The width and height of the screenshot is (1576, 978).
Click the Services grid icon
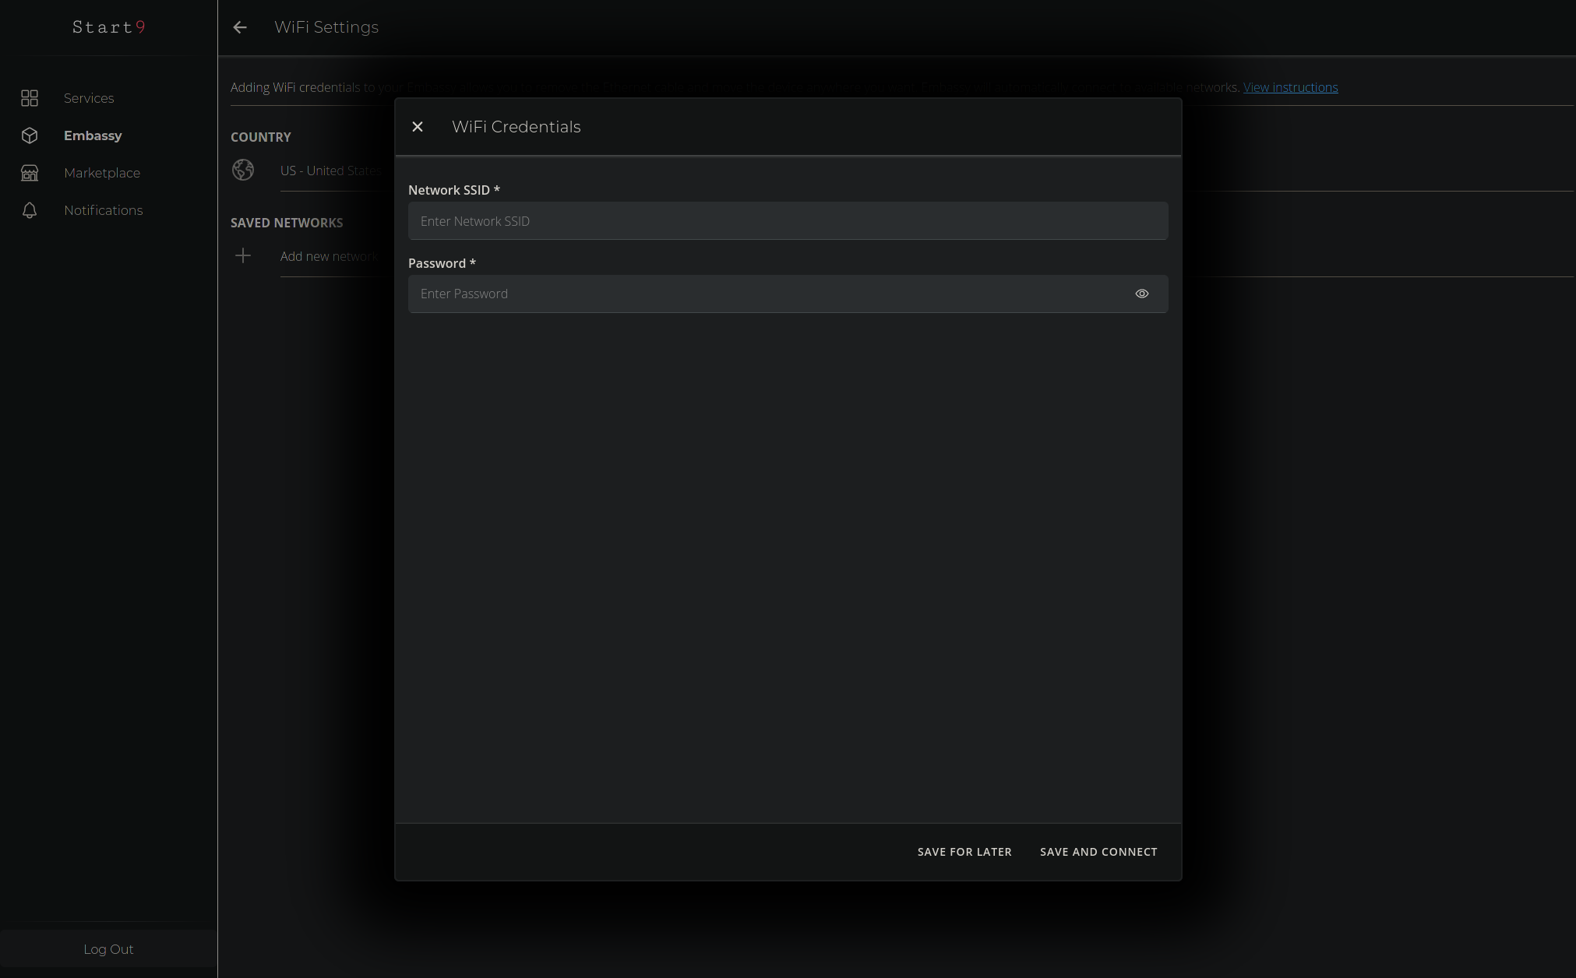coord(30,98)
